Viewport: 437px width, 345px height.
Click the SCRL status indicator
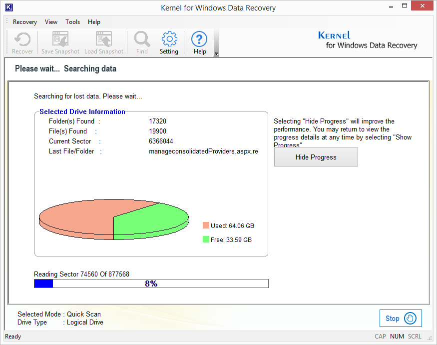(415, 336)
